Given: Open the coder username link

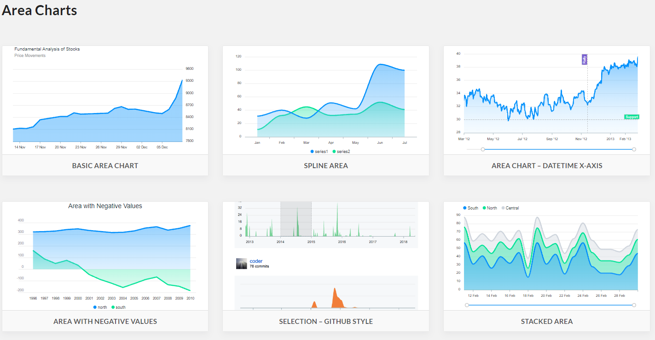Looking at the screenshot, I should [256, 261].
